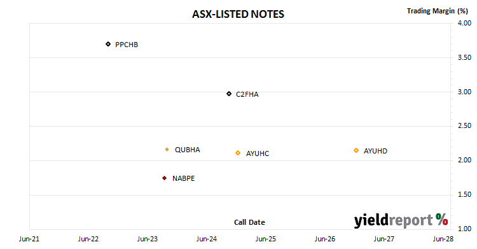
Task: Click the Call Date axis title
Action: click(x=249, y=222)
